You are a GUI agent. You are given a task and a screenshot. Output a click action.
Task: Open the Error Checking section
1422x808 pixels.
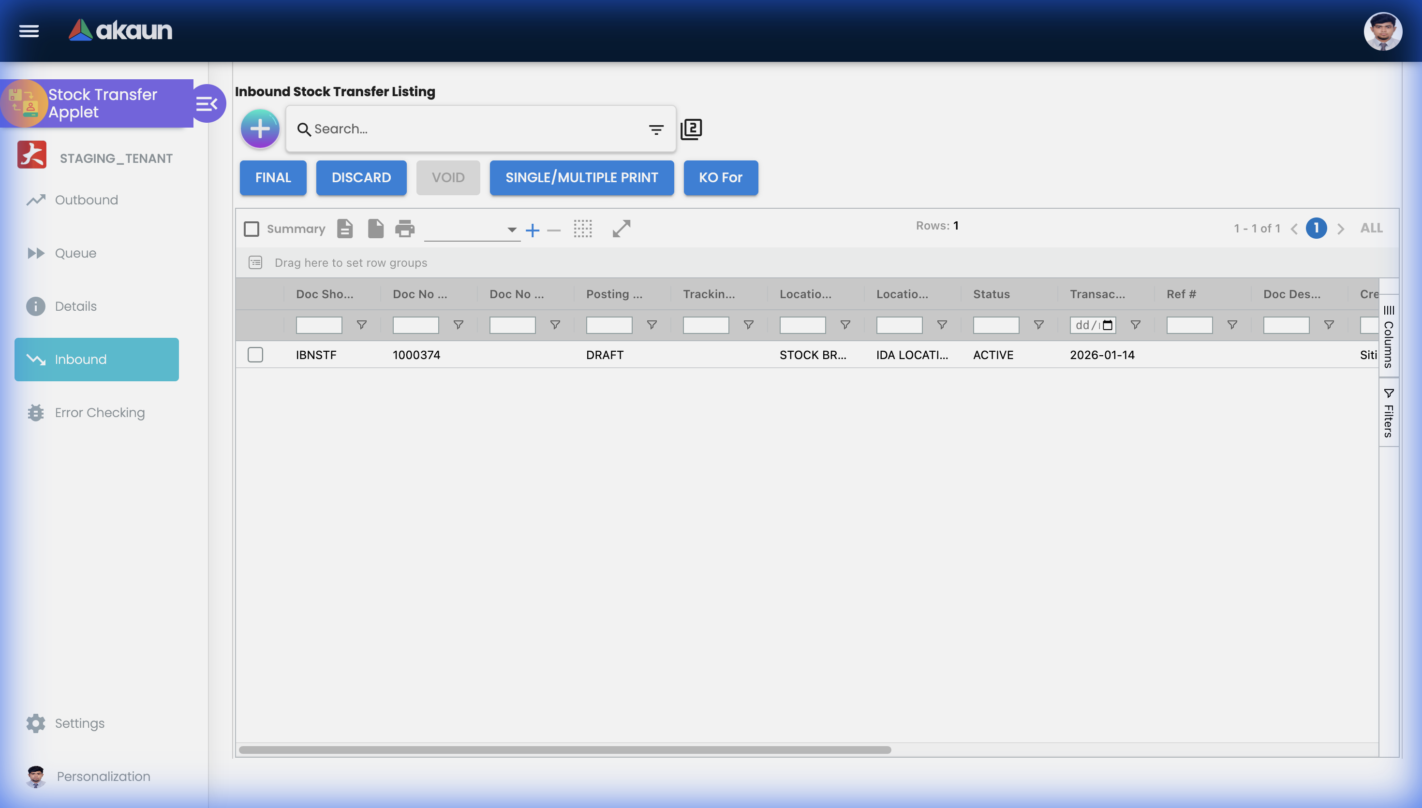pos(99,412)
